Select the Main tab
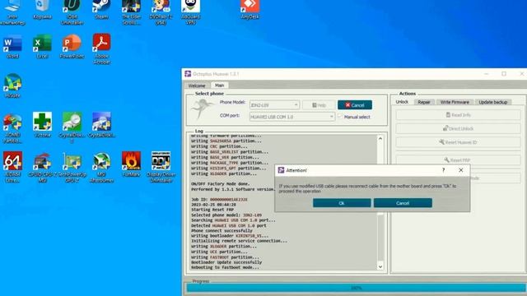This screenshot has height=296, width=527. [220, 86]
